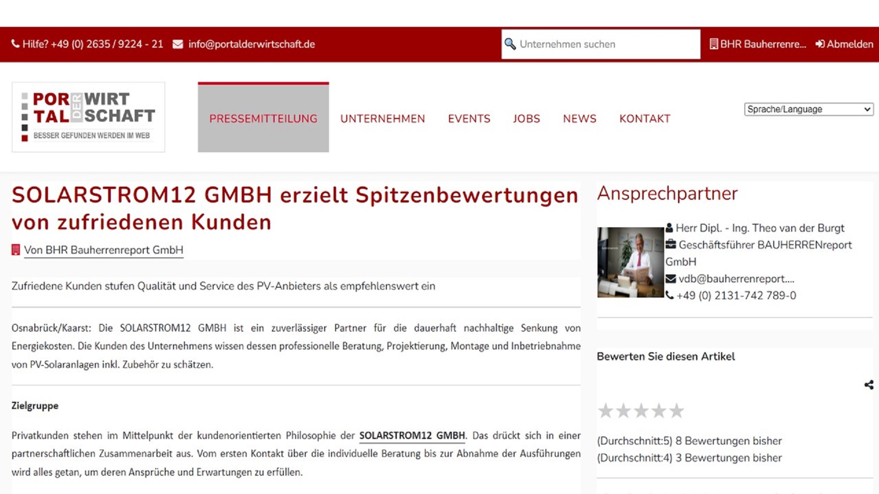Click the envelope icon before vdb@bauherrenreport

[670, 279]
